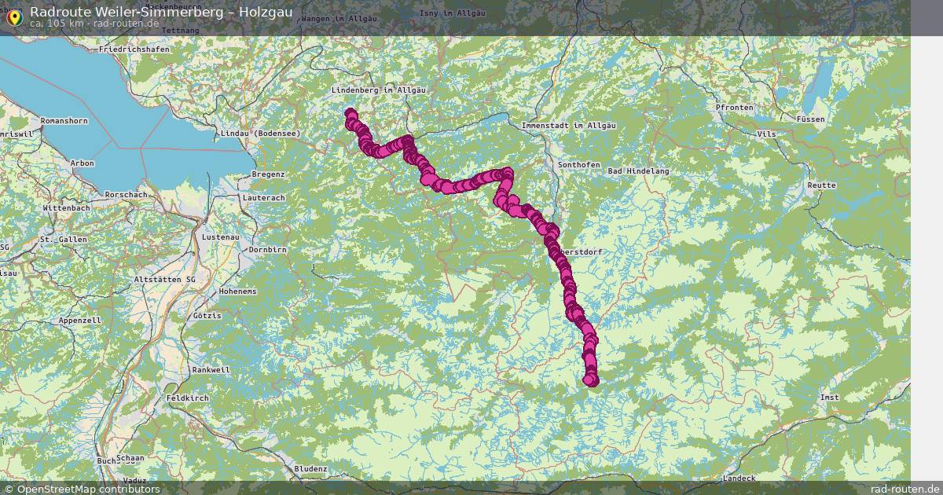Click the Friedrichshafen label on the map
943x495 pixels.
[135, 49]
